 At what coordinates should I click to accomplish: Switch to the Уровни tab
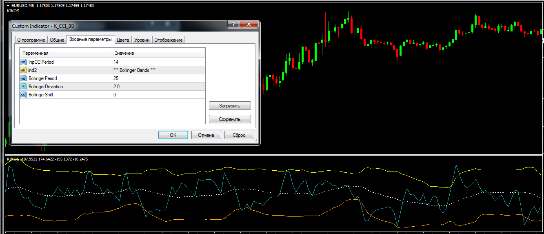click(x=142, y=40)
